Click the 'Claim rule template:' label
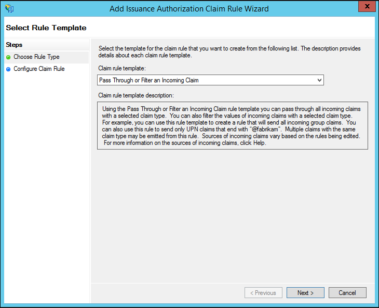Screen dimensions: 379x308 click(122, 69)
